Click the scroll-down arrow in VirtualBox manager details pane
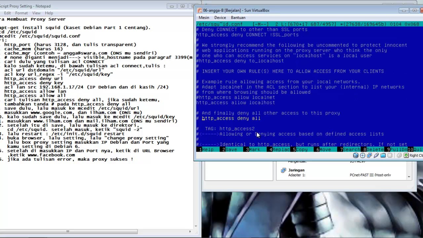The height and width of the screenshot is (238, 423). click(409, 177)
